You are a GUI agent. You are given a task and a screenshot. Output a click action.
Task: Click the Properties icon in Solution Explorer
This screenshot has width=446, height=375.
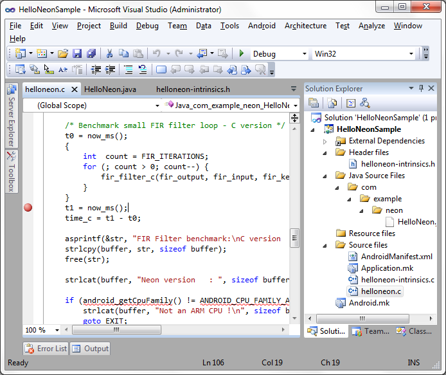pos(314,103)
